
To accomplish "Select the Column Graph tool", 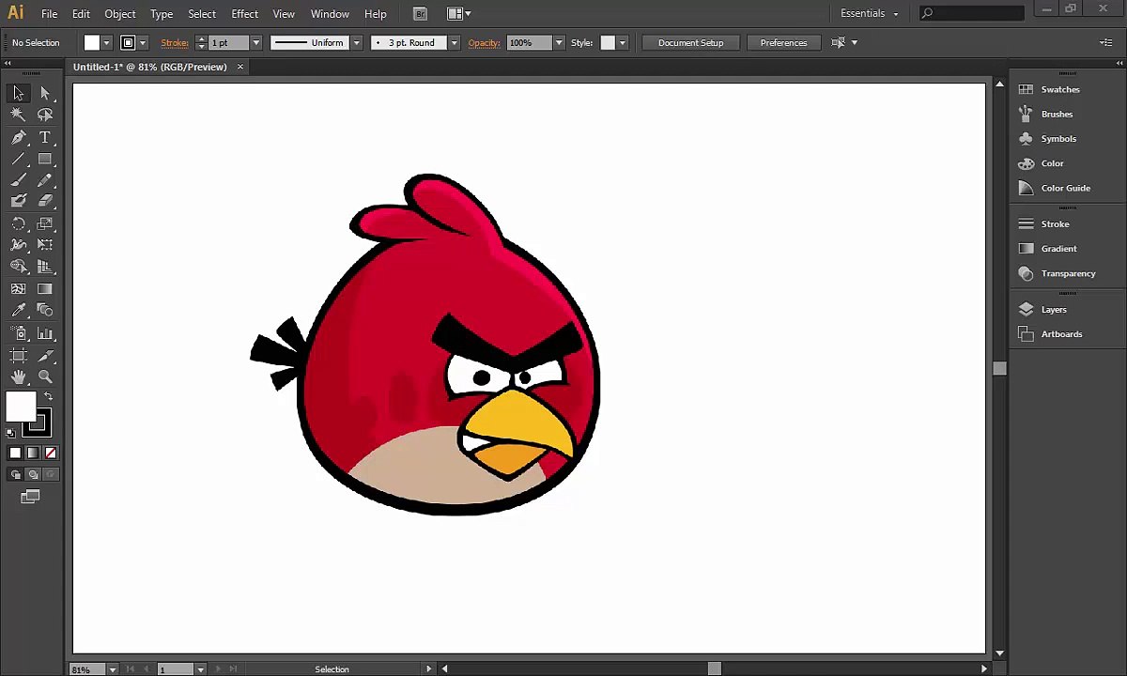I will click(x=45, y=333).
